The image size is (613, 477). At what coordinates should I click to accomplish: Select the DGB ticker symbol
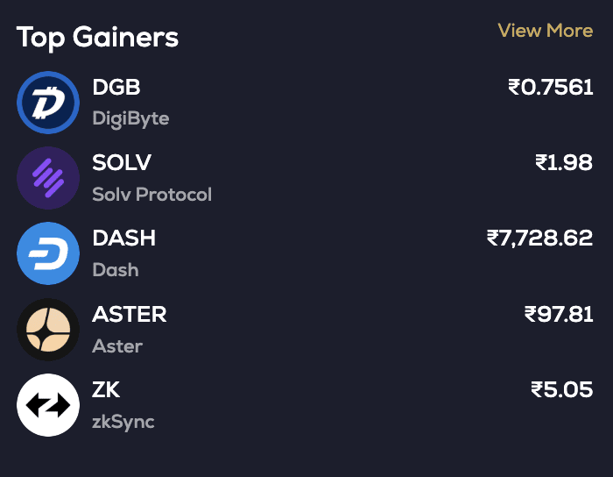tap(116, 88)
